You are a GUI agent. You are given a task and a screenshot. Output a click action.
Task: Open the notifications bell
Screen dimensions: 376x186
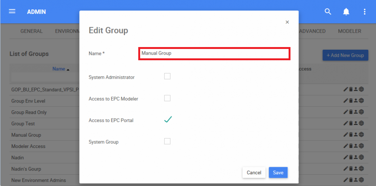point(346,12)
